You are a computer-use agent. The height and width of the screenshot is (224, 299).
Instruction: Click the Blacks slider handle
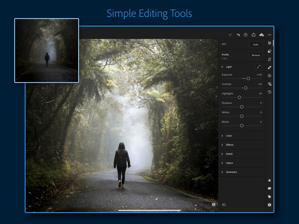(242, 126)
